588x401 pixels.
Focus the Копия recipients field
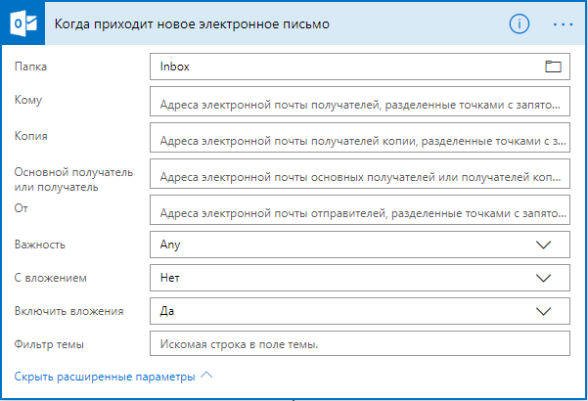[360, 138]
